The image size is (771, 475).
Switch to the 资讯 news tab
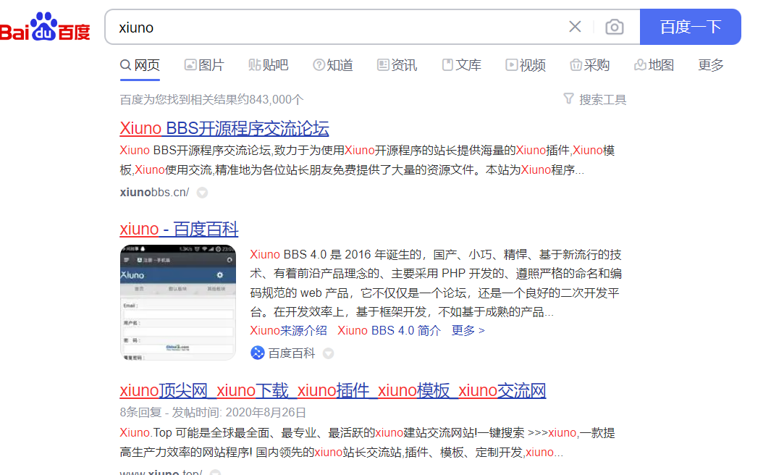click(397, 65)
